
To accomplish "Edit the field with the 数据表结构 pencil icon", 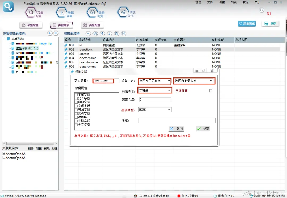I will [95, 34].
